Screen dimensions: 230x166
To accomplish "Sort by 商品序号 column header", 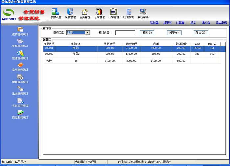I will (x=49, y=44).
